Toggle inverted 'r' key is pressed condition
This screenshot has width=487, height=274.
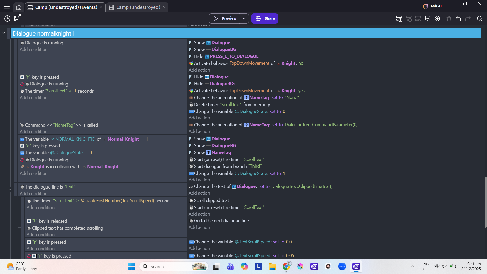click(x=29, y=256)
